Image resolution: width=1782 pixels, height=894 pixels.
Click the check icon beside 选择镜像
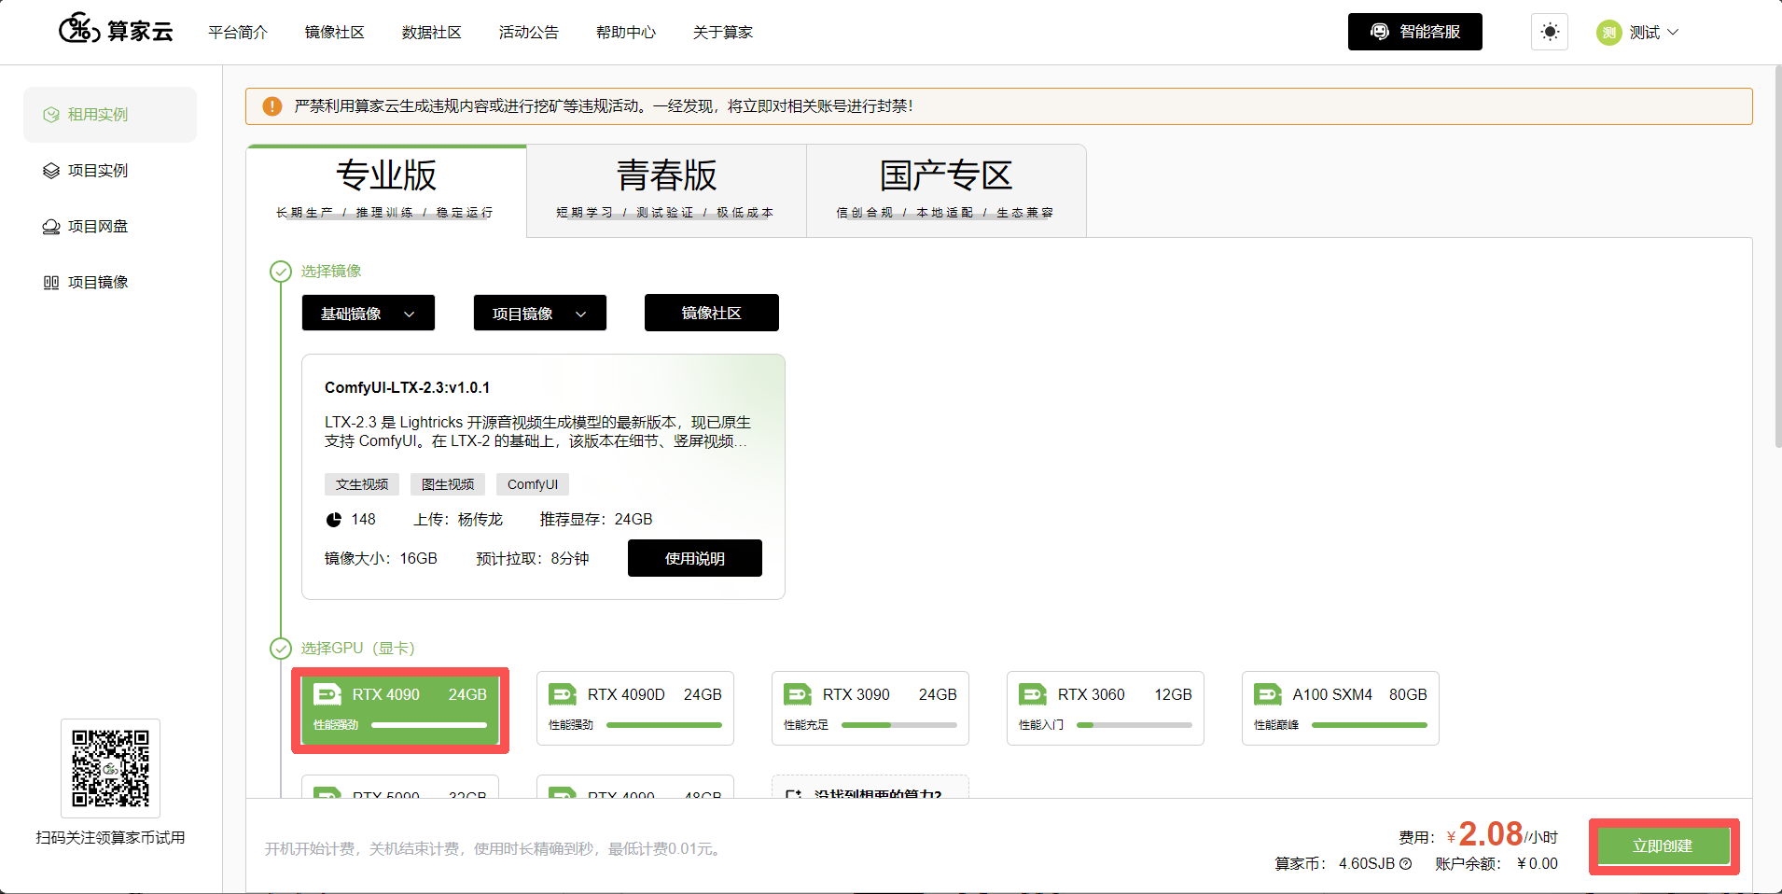pos(281,272)
